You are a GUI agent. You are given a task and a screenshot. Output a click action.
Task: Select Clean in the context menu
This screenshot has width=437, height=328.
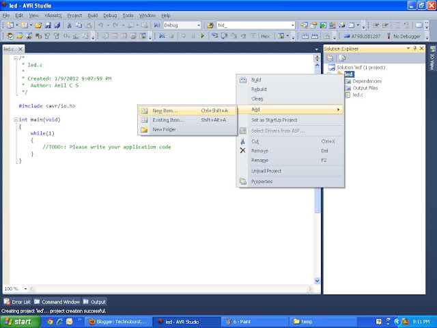pos(290,98)
